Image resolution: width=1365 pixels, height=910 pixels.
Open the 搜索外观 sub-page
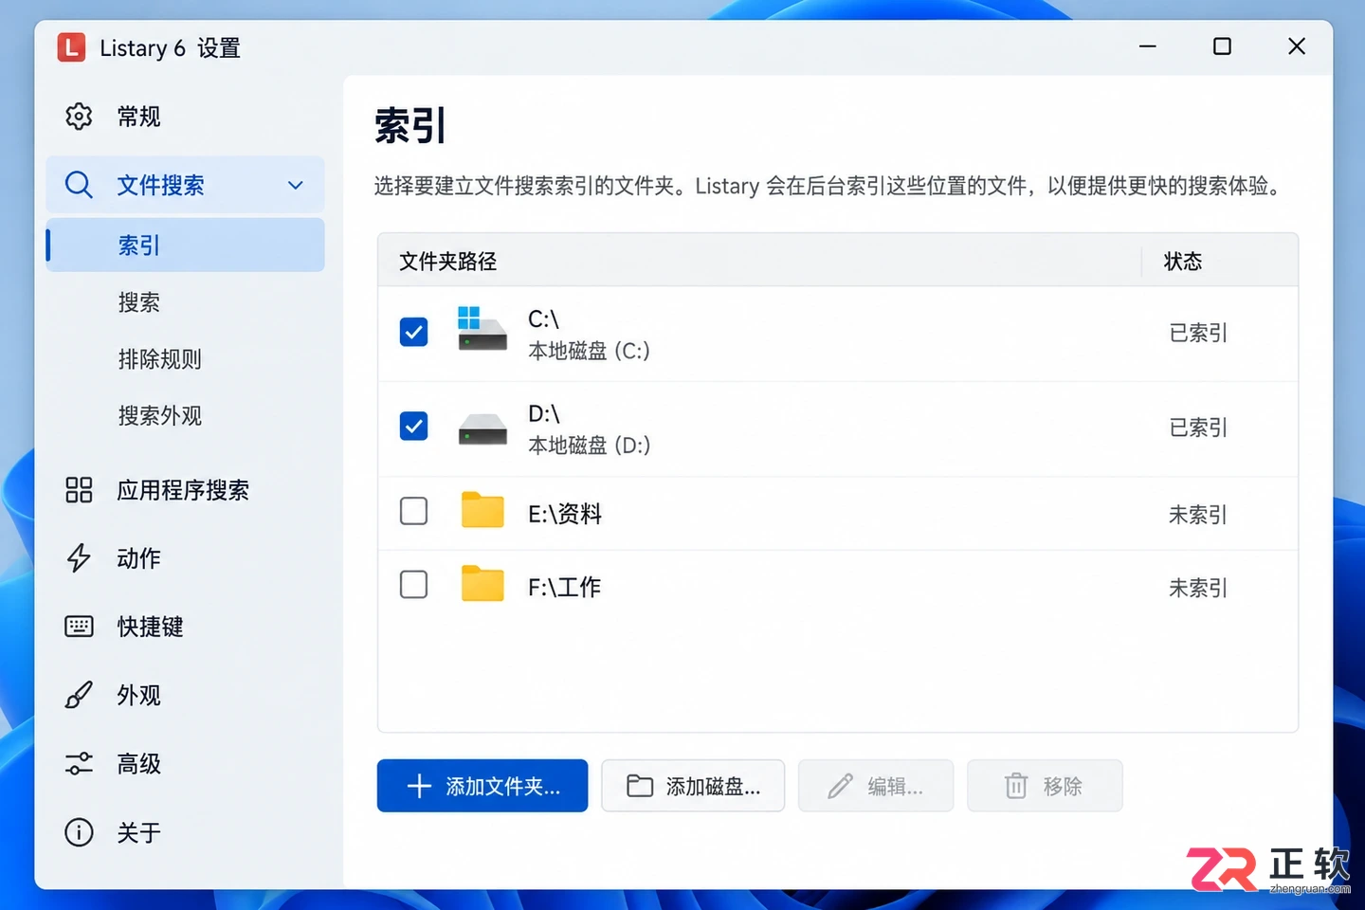pos(160,415)
